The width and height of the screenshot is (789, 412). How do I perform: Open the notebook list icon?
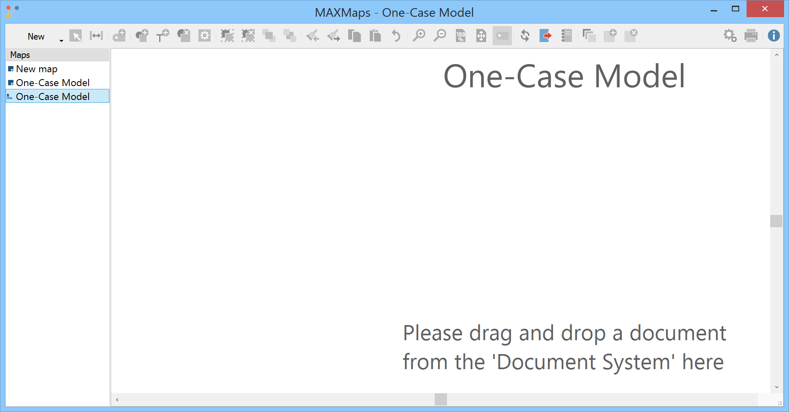point(567,36)
